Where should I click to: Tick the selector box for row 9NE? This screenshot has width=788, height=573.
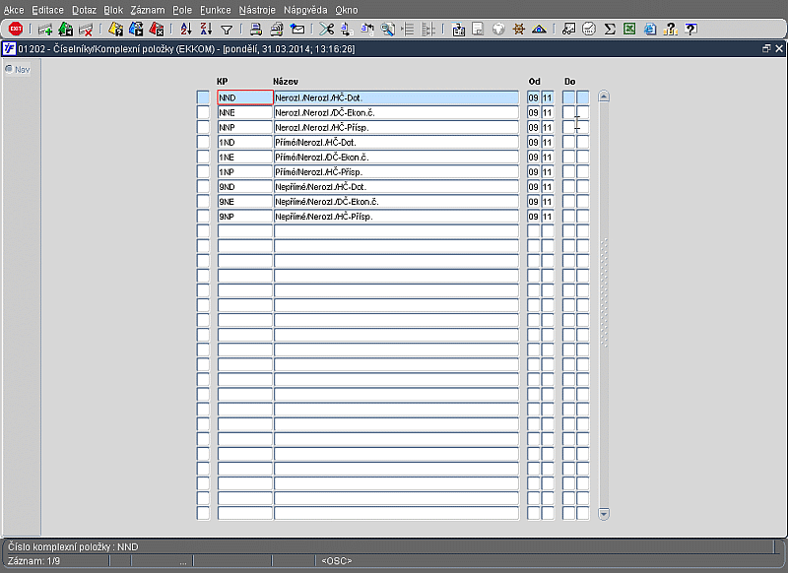[x=203, y=202]
